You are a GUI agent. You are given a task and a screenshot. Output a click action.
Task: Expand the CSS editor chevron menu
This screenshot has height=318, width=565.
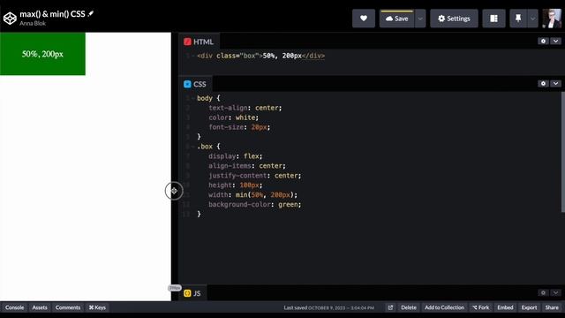click(x=555, y=83)
